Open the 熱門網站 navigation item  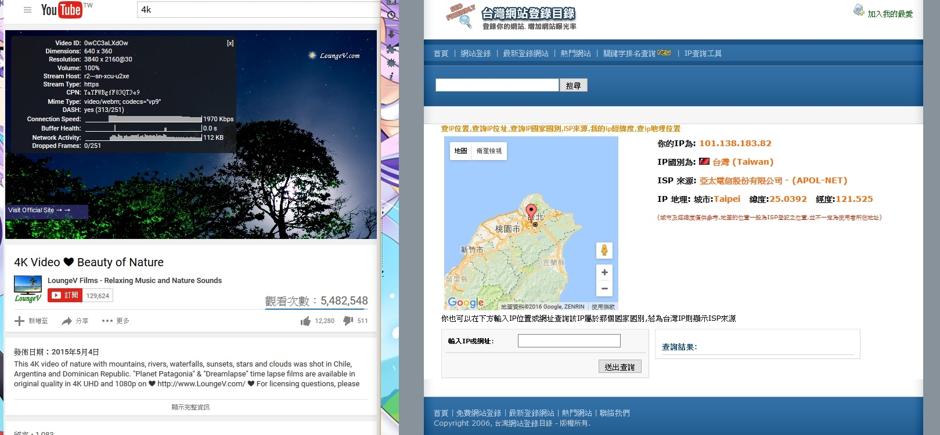[575, 53]
